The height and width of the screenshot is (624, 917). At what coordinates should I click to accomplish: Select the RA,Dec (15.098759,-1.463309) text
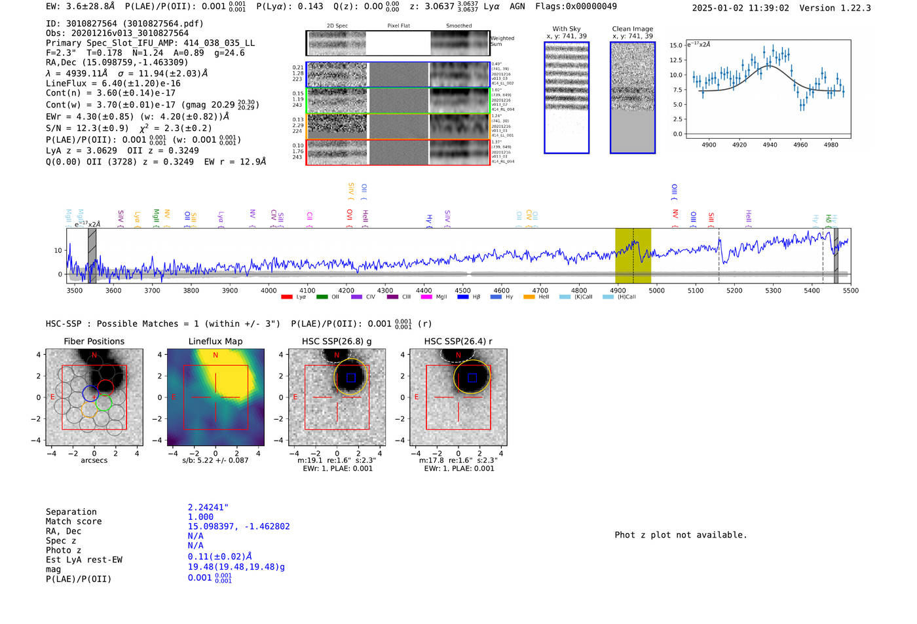[x=117, y=63]
